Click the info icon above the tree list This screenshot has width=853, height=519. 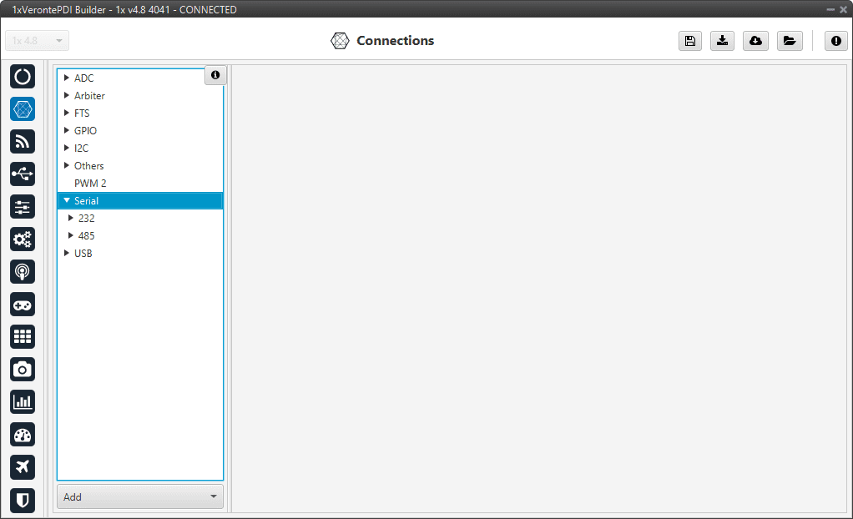point(215,75)
